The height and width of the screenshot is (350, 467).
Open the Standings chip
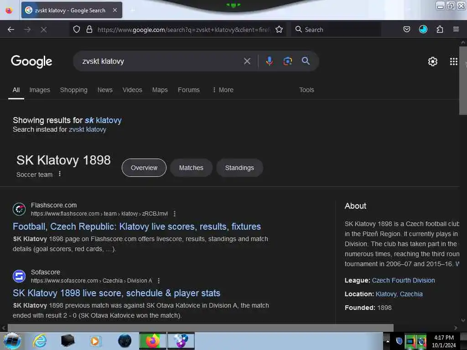coord(239,168)
